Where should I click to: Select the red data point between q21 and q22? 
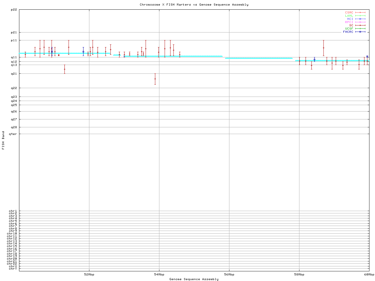click(155, 79)
